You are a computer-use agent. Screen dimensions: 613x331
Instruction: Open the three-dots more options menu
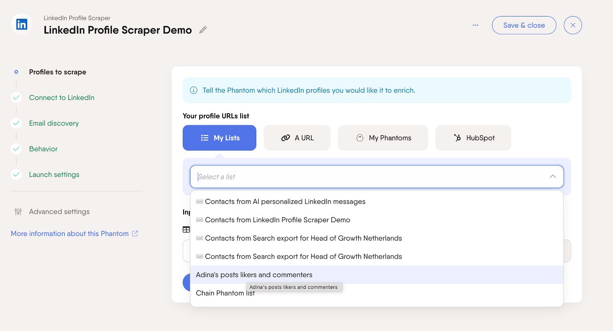click(475, 25)
